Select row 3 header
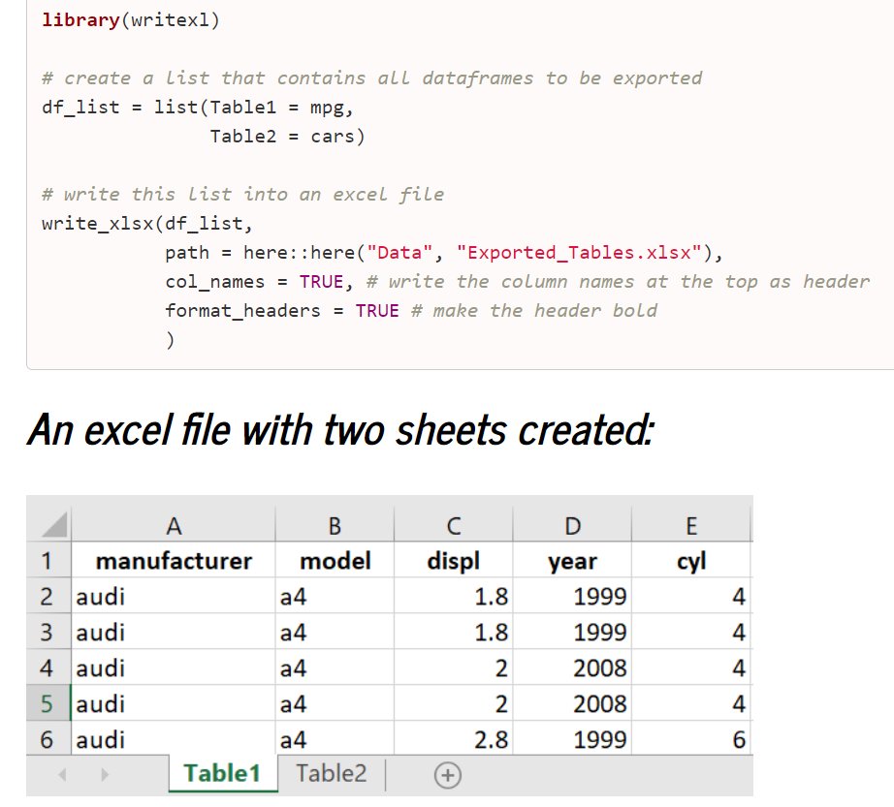 (x=48, y=633)
